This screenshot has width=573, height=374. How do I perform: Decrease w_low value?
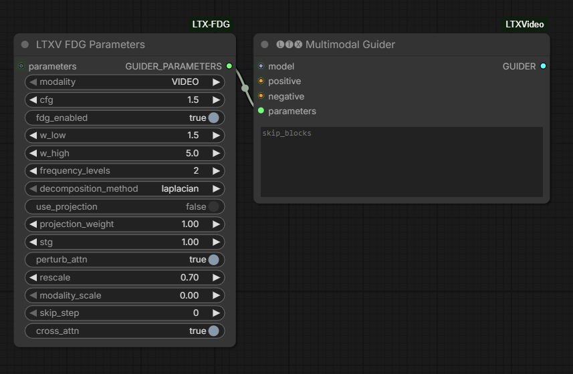tap(33, 136)
